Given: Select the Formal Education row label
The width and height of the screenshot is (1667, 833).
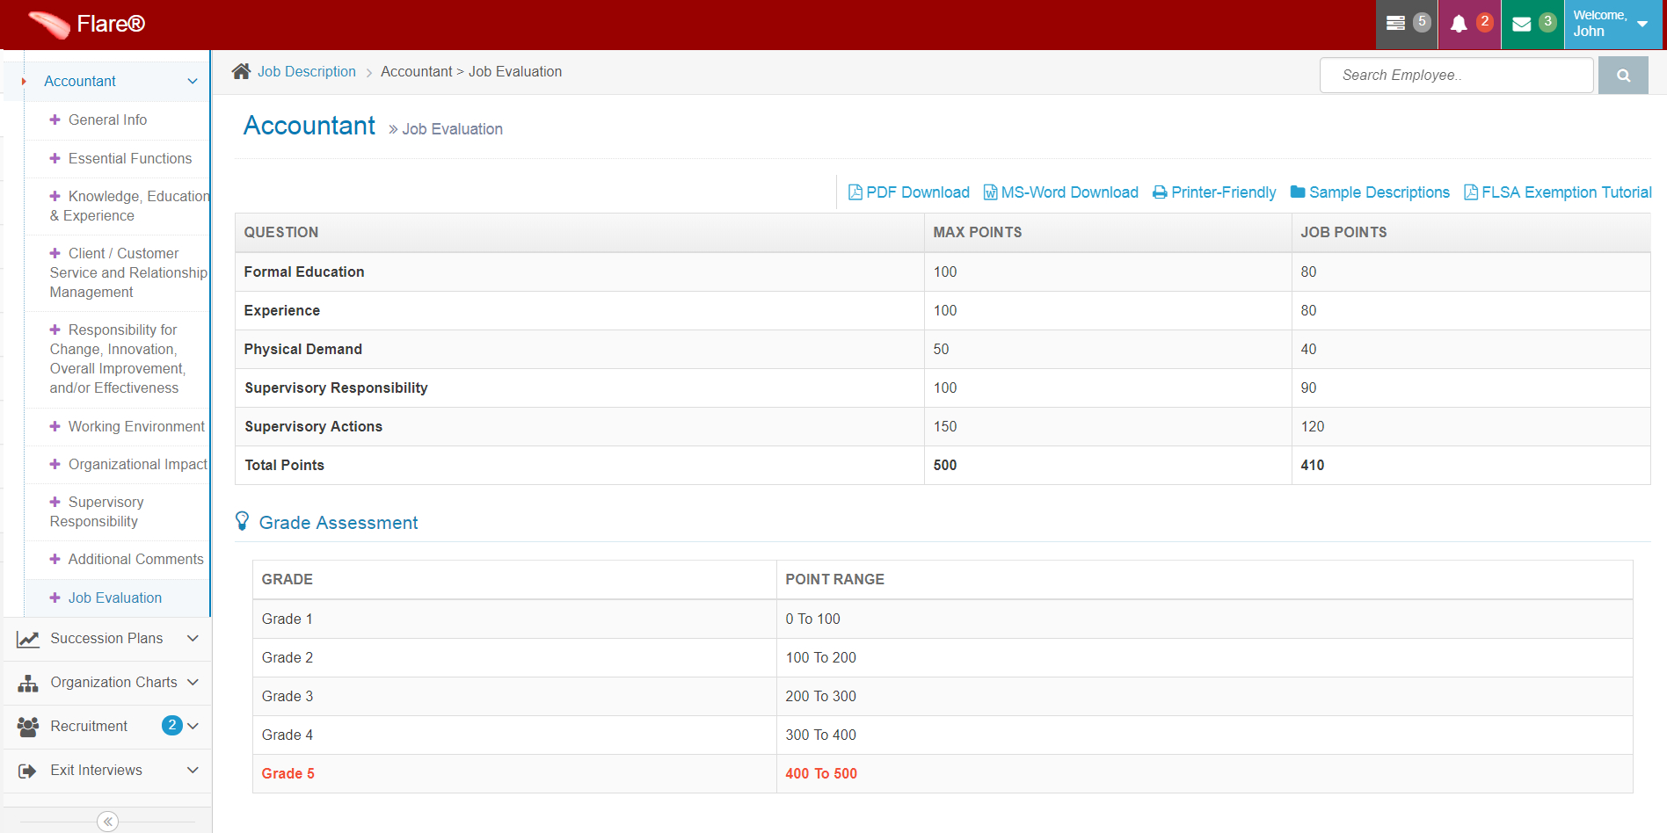Looking at the screenshot, I should [304, 272].
